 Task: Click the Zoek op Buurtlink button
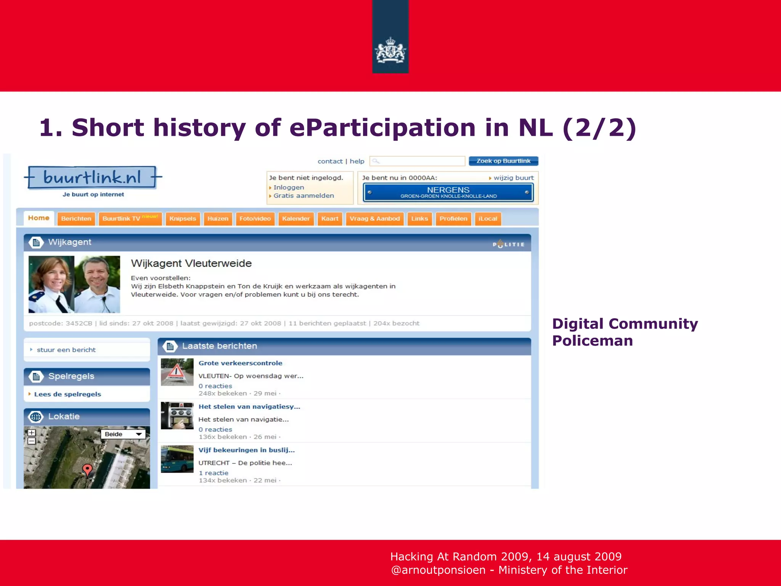pyautogui.click(x=503, y=161)
